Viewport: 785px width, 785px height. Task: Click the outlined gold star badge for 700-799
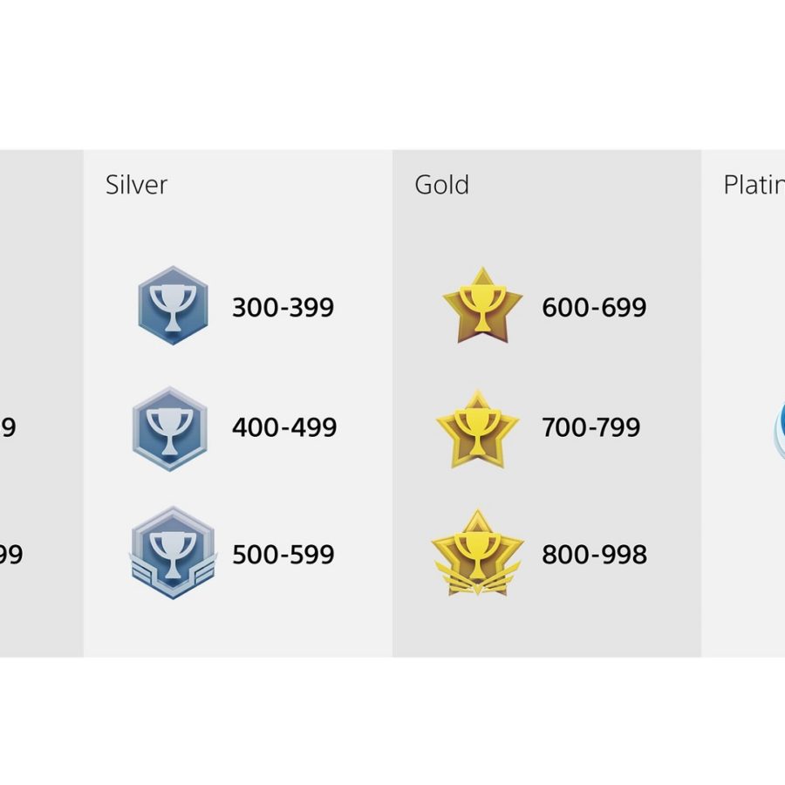click(x=477, y=429)
